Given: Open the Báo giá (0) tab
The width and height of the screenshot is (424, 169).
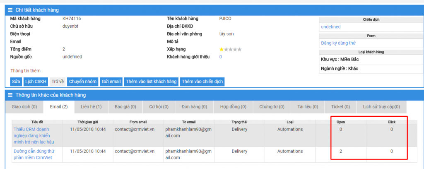Looking at the screenshot, I should pos(125,107).
